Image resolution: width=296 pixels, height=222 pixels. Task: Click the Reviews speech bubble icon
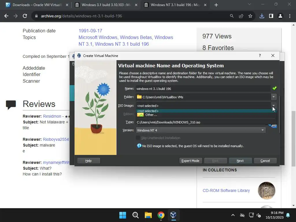pyautogui.click(x=11, y=105)
